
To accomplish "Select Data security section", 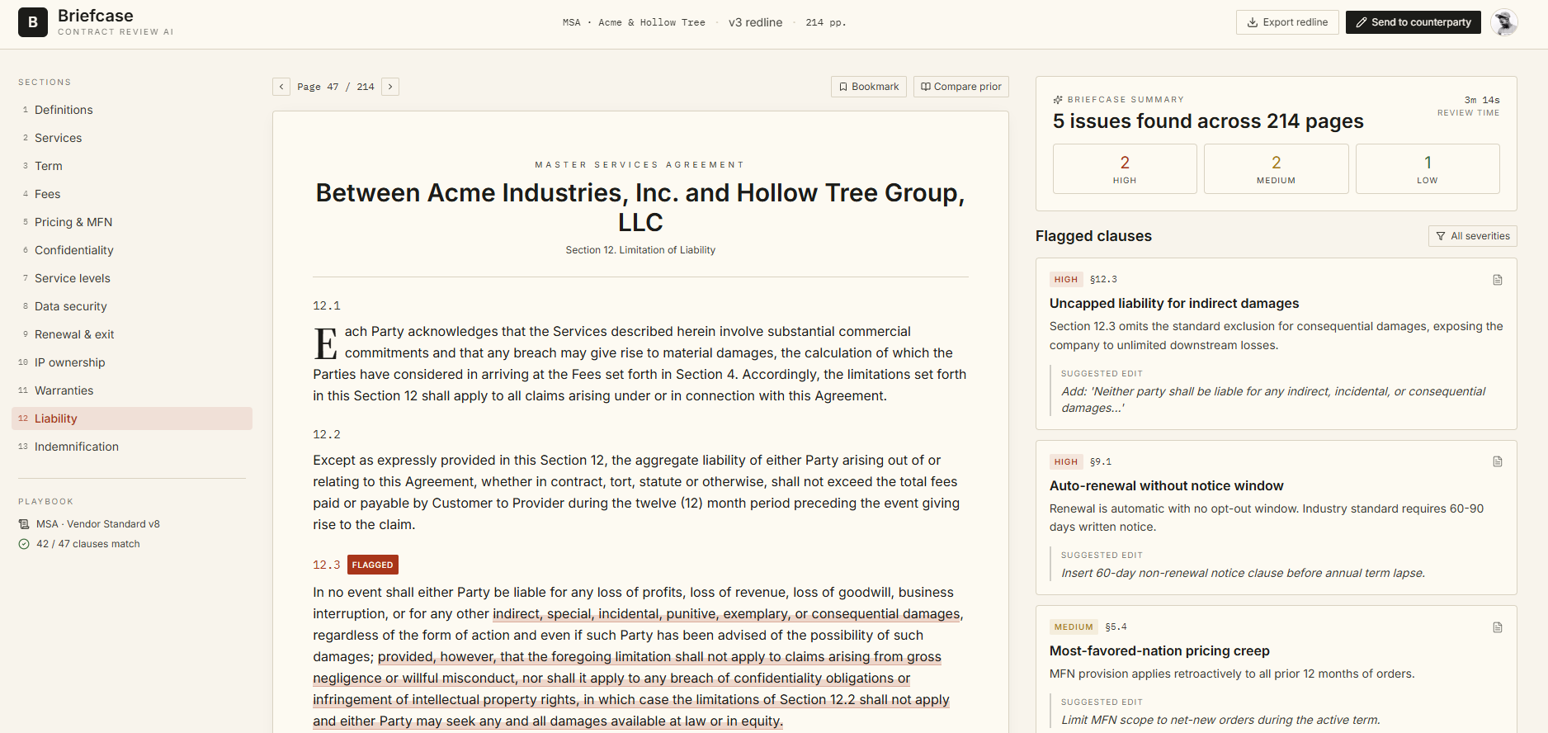I will (x=132, y=306).
